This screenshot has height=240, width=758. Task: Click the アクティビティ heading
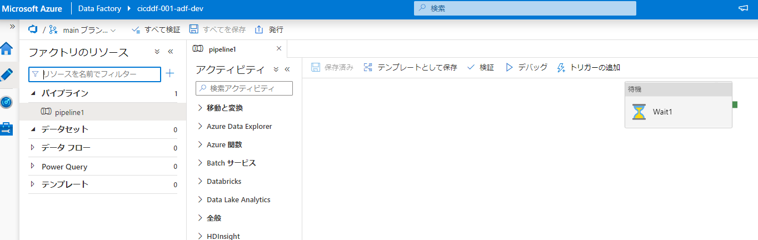230,69
